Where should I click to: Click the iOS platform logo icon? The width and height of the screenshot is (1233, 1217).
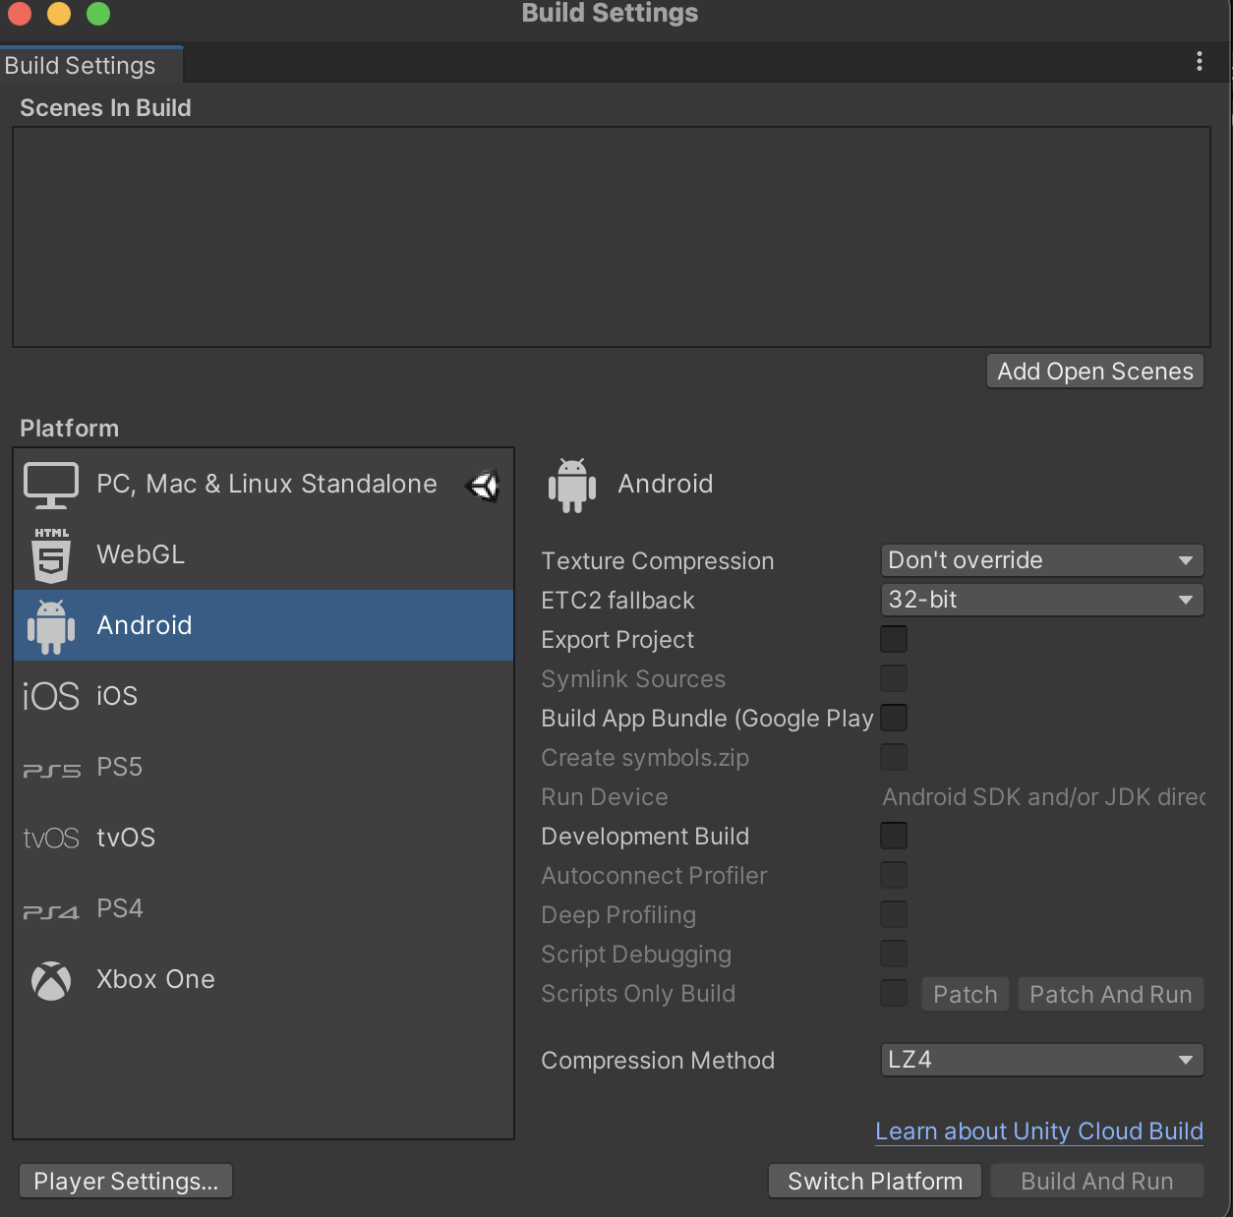[x=51, y=696]
